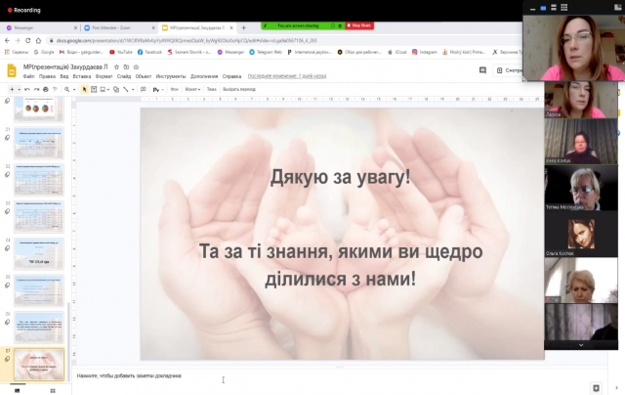Select the text box tool

coord(94,89)
